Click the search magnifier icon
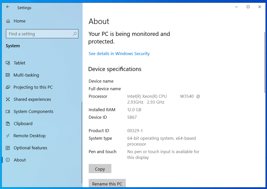Viewport: 267px width, 189px height. (x=75, y=34)
